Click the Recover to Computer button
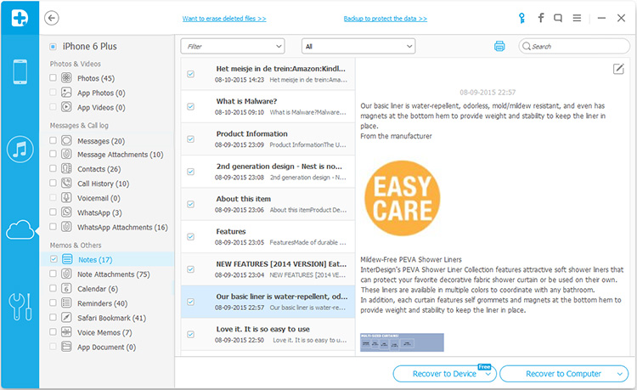Screen dimensions: 637x390 click(564, 374)
